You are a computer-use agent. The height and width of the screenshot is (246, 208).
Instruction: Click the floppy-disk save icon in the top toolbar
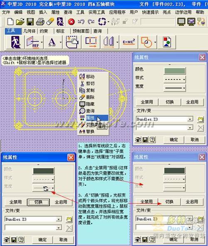click(30, 22)
